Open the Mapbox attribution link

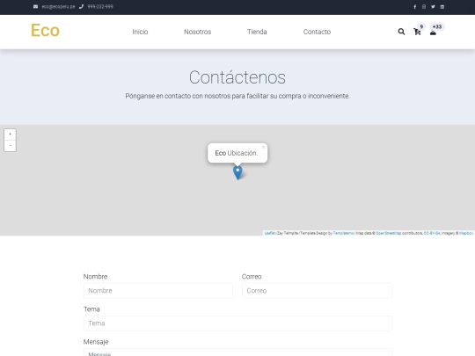pos(466,233)
